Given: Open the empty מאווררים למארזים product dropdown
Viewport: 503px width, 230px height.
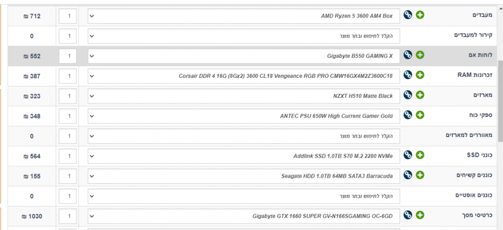Looking at the screenshot, I should point(244,136).
